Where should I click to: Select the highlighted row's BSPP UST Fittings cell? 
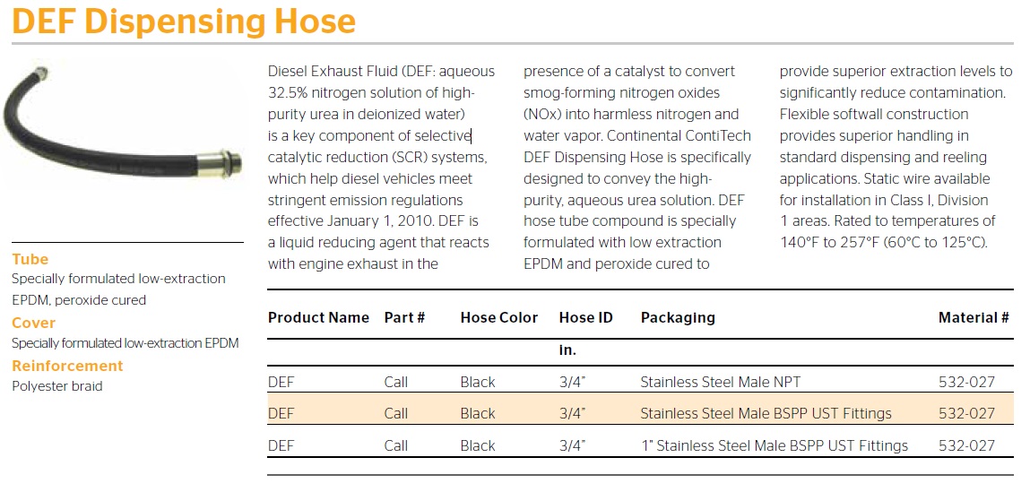766,413
